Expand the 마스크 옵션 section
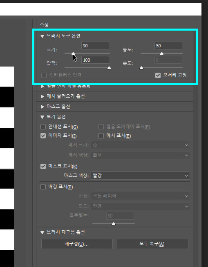The image size is (208, 267). coord(42,107)
